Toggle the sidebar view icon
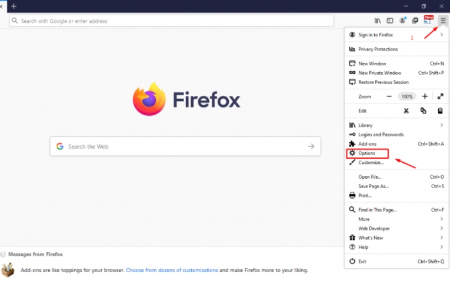The width and height of the screenshot is (450, 281). point(390,21)
